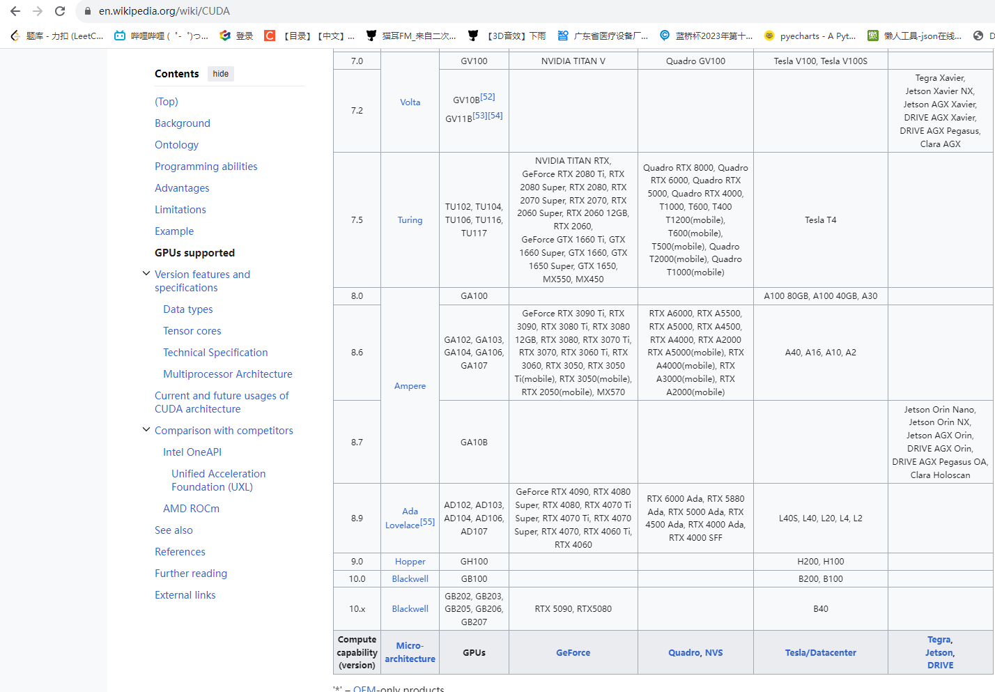The image size is (995, 692).
Task: Open the 懒人工具-json bookmark
Action: [x=915, y=36]
